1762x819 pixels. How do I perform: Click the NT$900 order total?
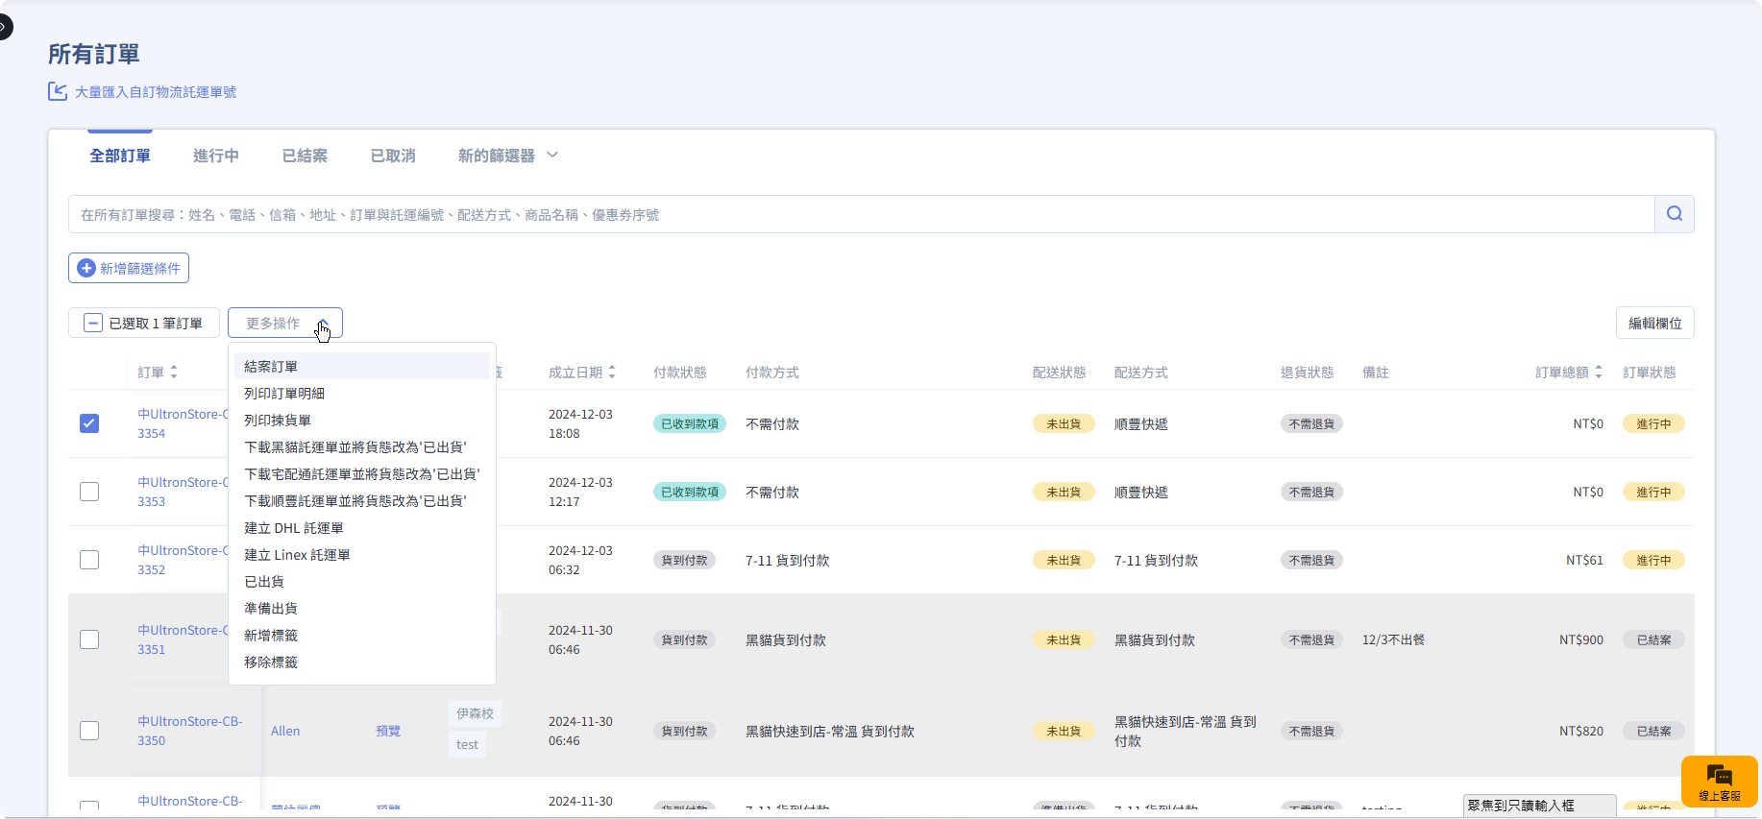(1581, 639)
